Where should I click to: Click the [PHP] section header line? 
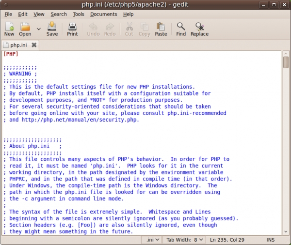11,54
